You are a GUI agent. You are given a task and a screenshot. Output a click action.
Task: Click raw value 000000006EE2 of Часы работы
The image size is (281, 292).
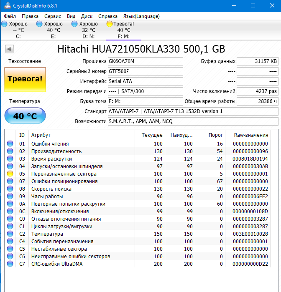tap(250, 196)
